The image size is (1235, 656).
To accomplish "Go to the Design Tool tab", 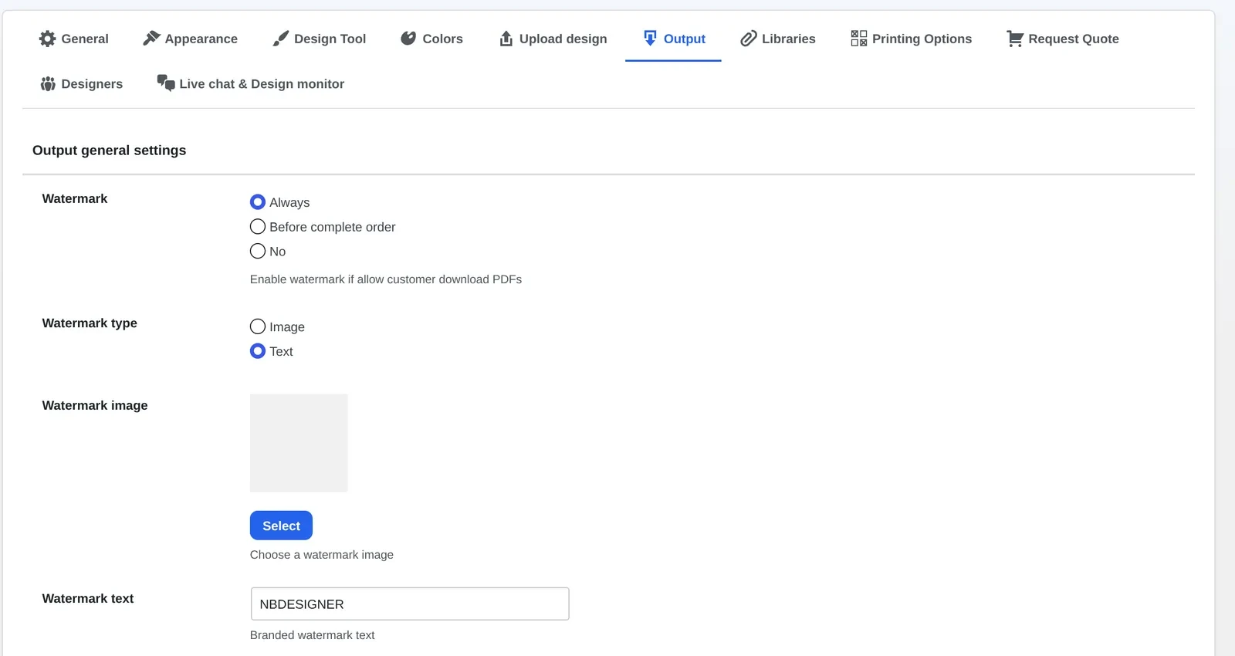I will (x=320, y=39).
